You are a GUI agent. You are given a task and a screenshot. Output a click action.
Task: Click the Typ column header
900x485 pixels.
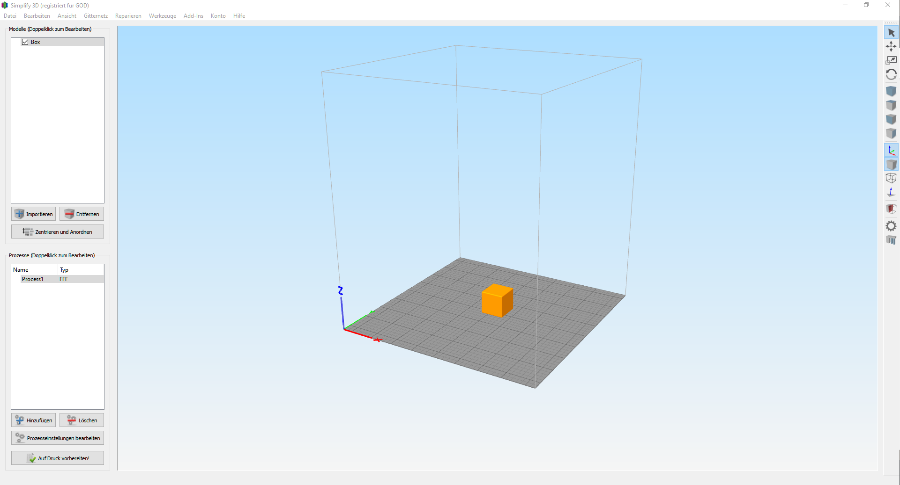click(81, 270)
